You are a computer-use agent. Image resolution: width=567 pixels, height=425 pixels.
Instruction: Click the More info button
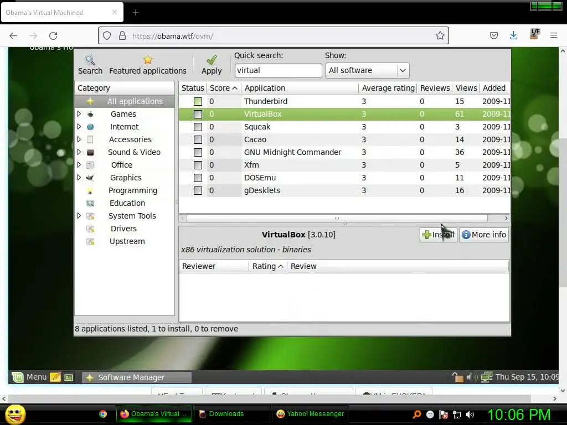[484, 235]
